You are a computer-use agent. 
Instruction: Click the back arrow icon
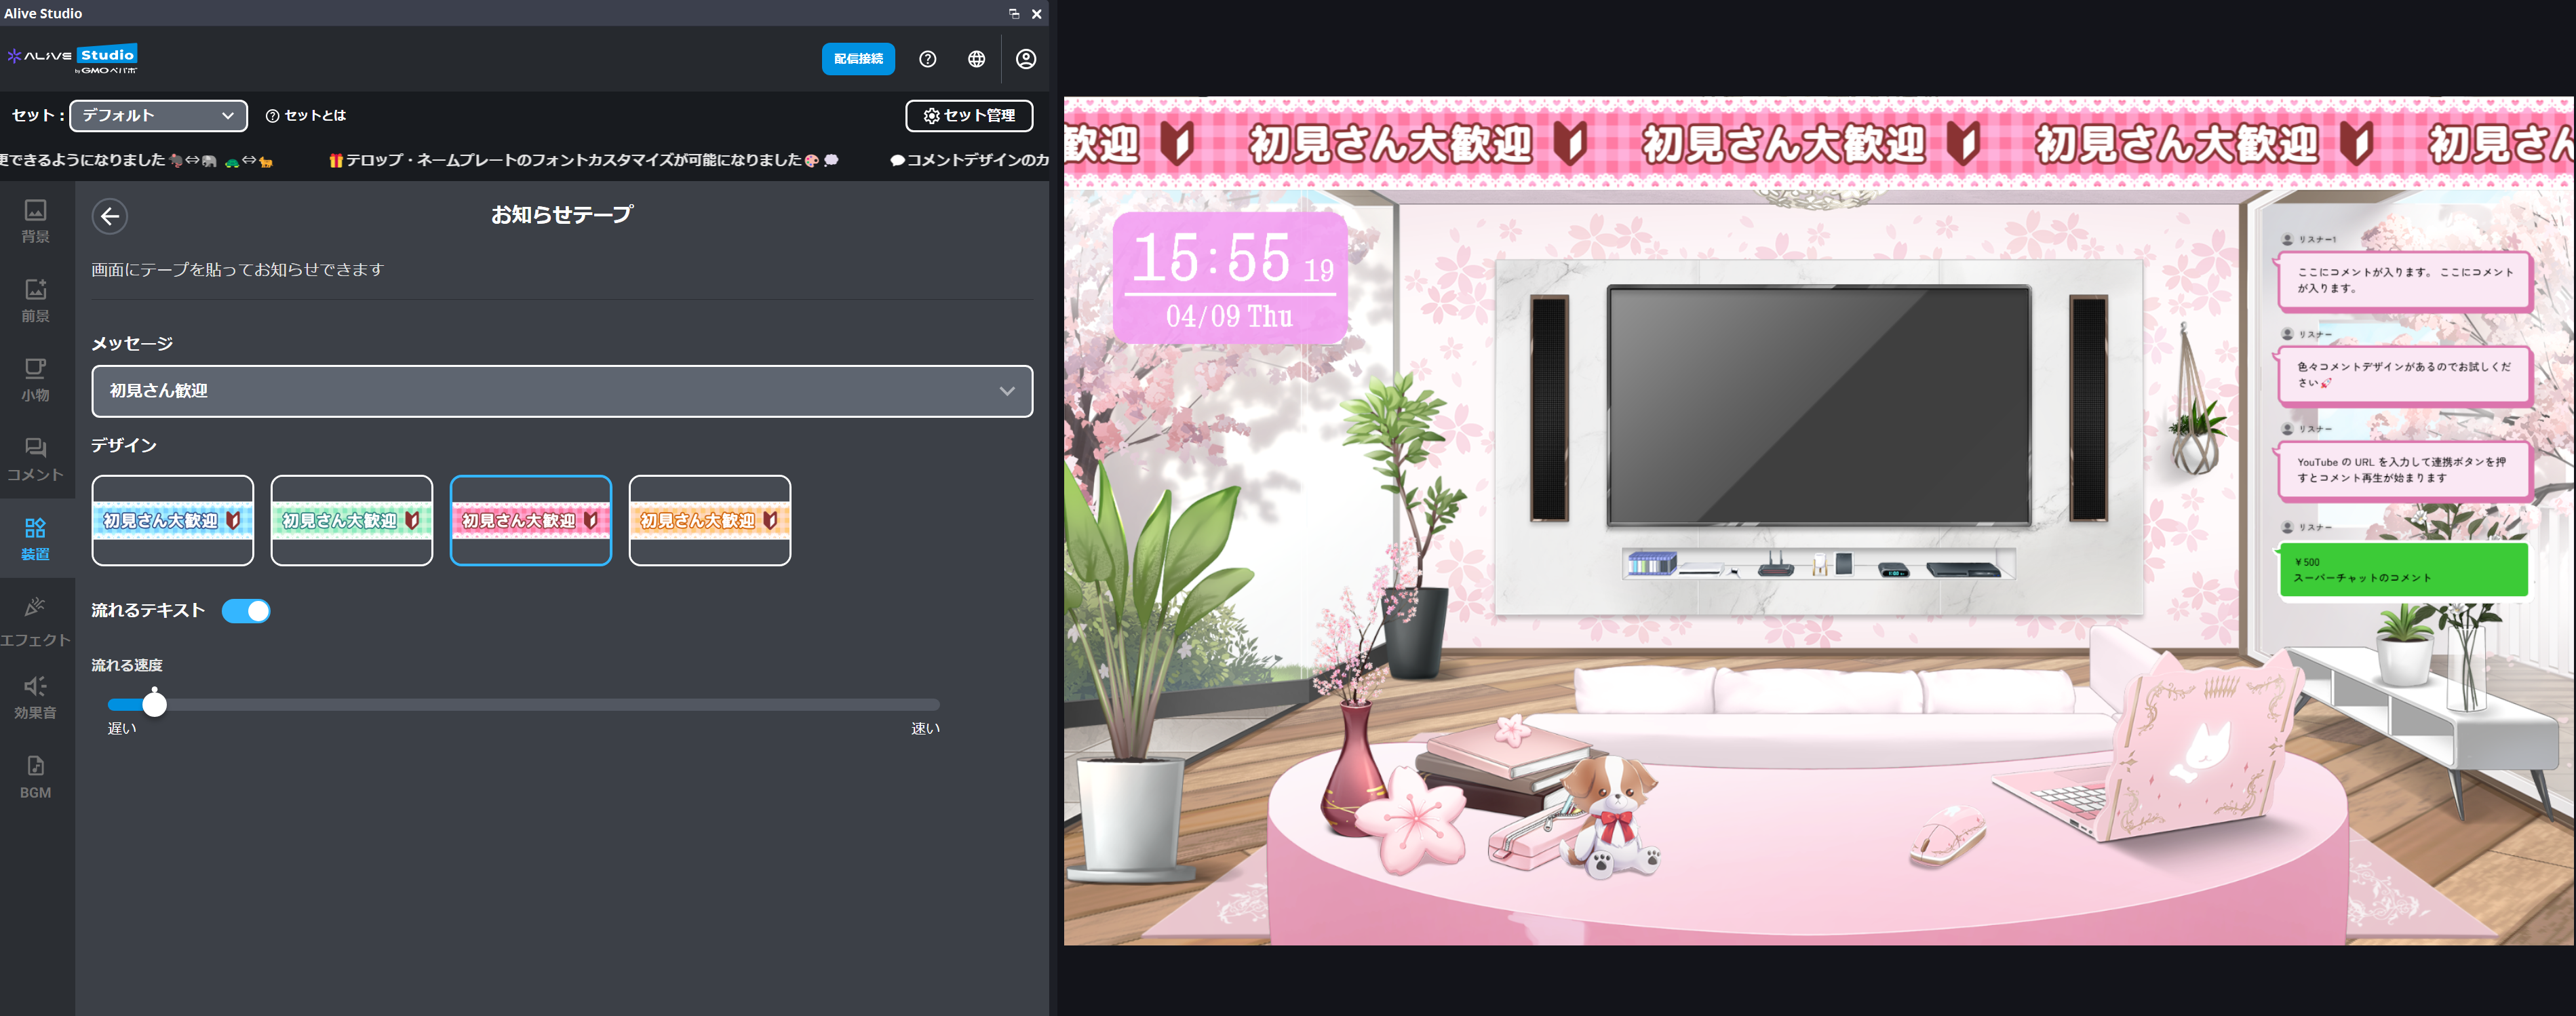[110, 216]
